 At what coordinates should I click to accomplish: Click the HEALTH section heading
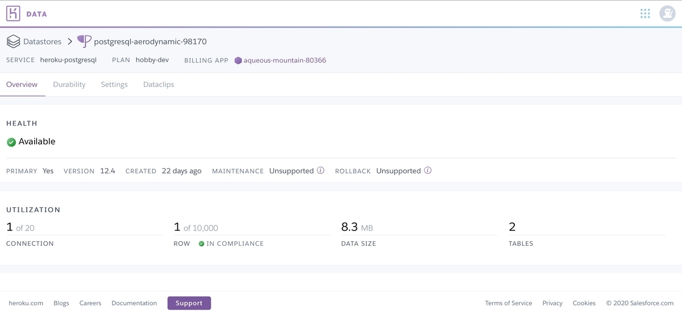coord(22,123)
